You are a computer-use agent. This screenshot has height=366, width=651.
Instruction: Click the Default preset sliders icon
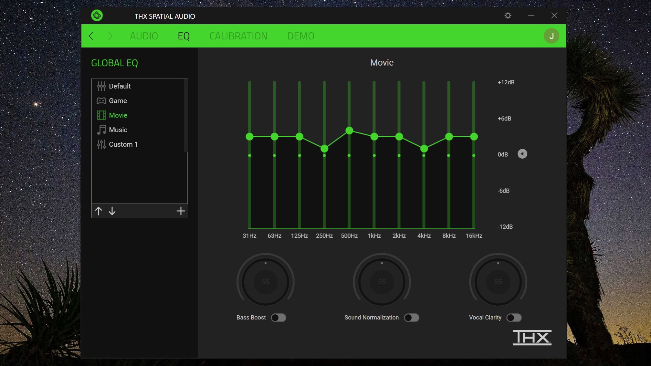pyautogui.click(x=101, y=86)
